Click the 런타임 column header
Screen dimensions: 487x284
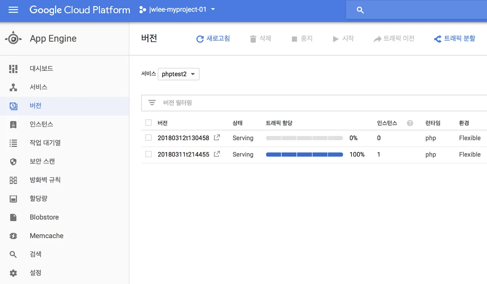[x=433, y=123]
